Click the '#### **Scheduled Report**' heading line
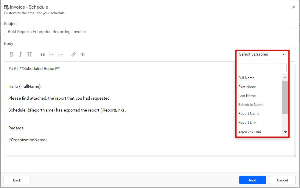Screen dimensions: 300x188 34,69
